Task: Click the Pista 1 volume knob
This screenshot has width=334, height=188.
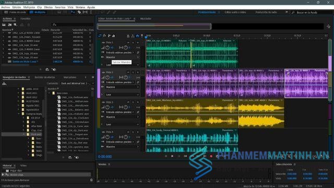Action: tap(108, 48)
